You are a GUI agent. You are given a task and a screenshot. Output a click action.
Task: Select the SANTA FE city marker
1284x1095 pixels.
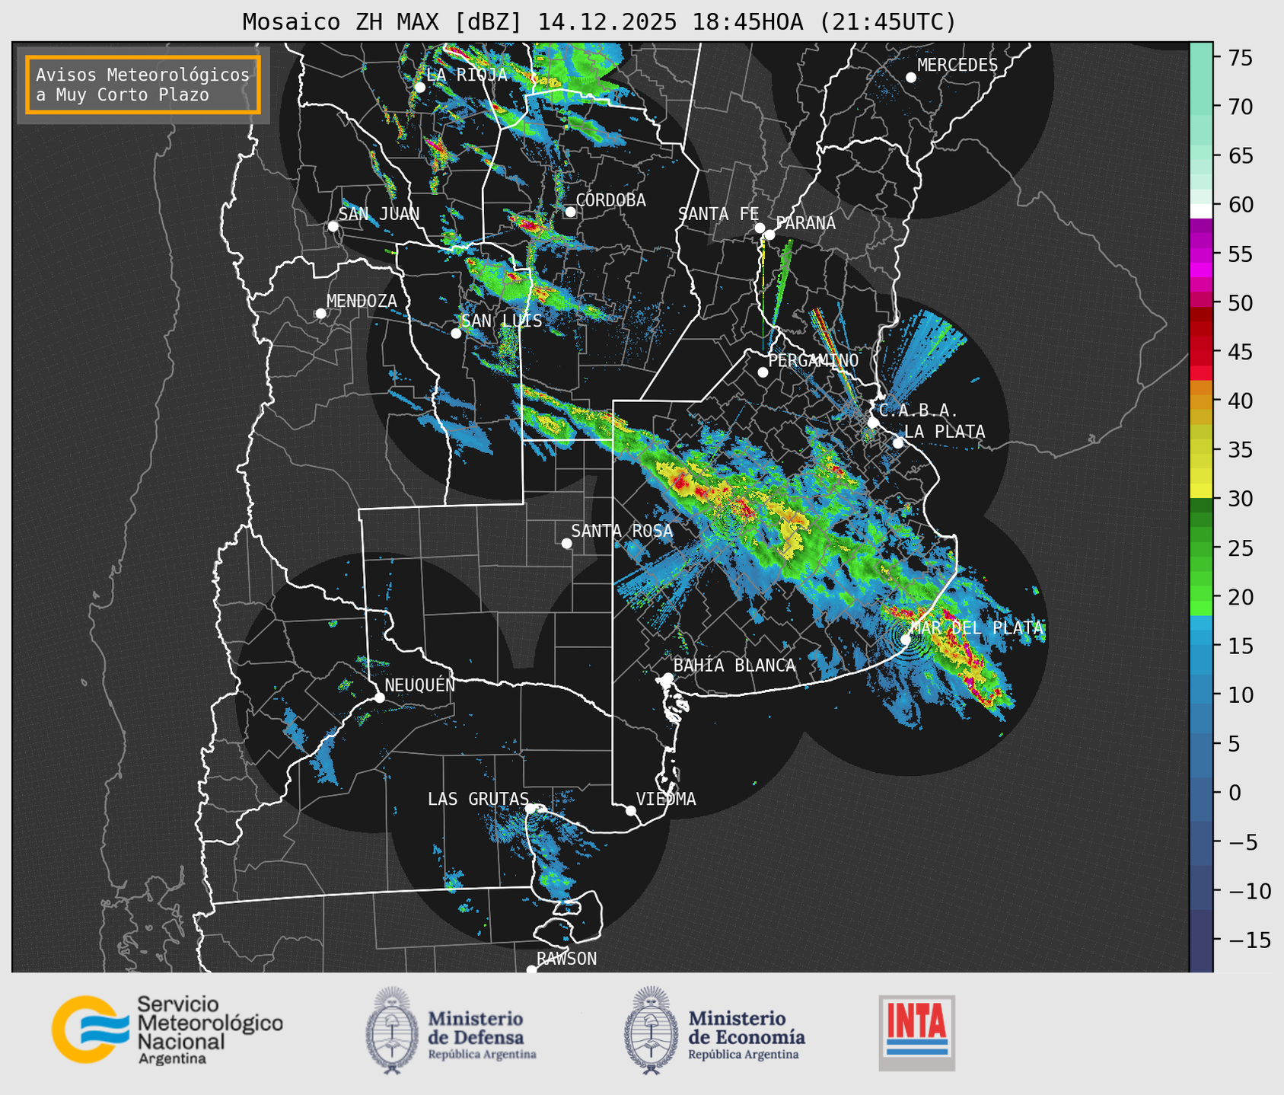pyautogui.click(x=760, y=228)
